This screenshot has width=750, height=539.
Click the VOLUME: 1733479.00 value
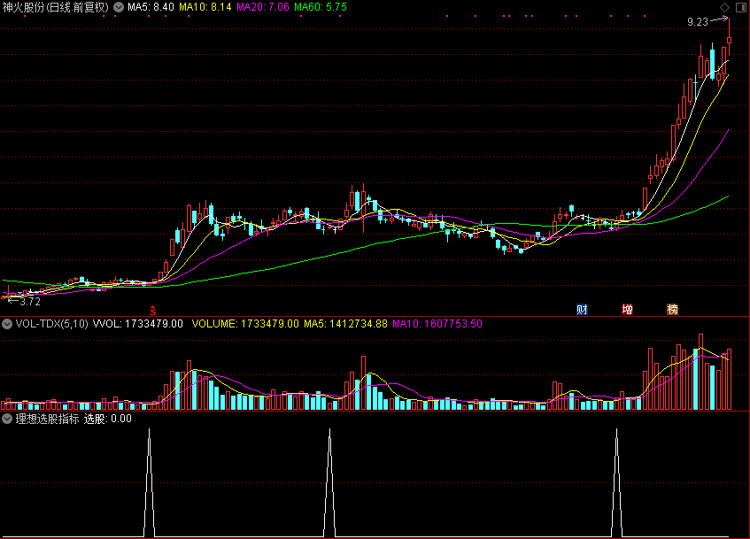point(245,324)
